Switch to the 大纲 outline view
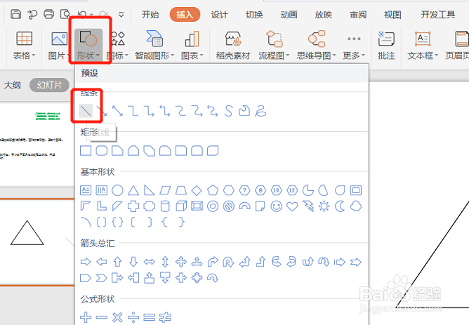The height and width of the screenshot is (325, 469). point(12,85)
